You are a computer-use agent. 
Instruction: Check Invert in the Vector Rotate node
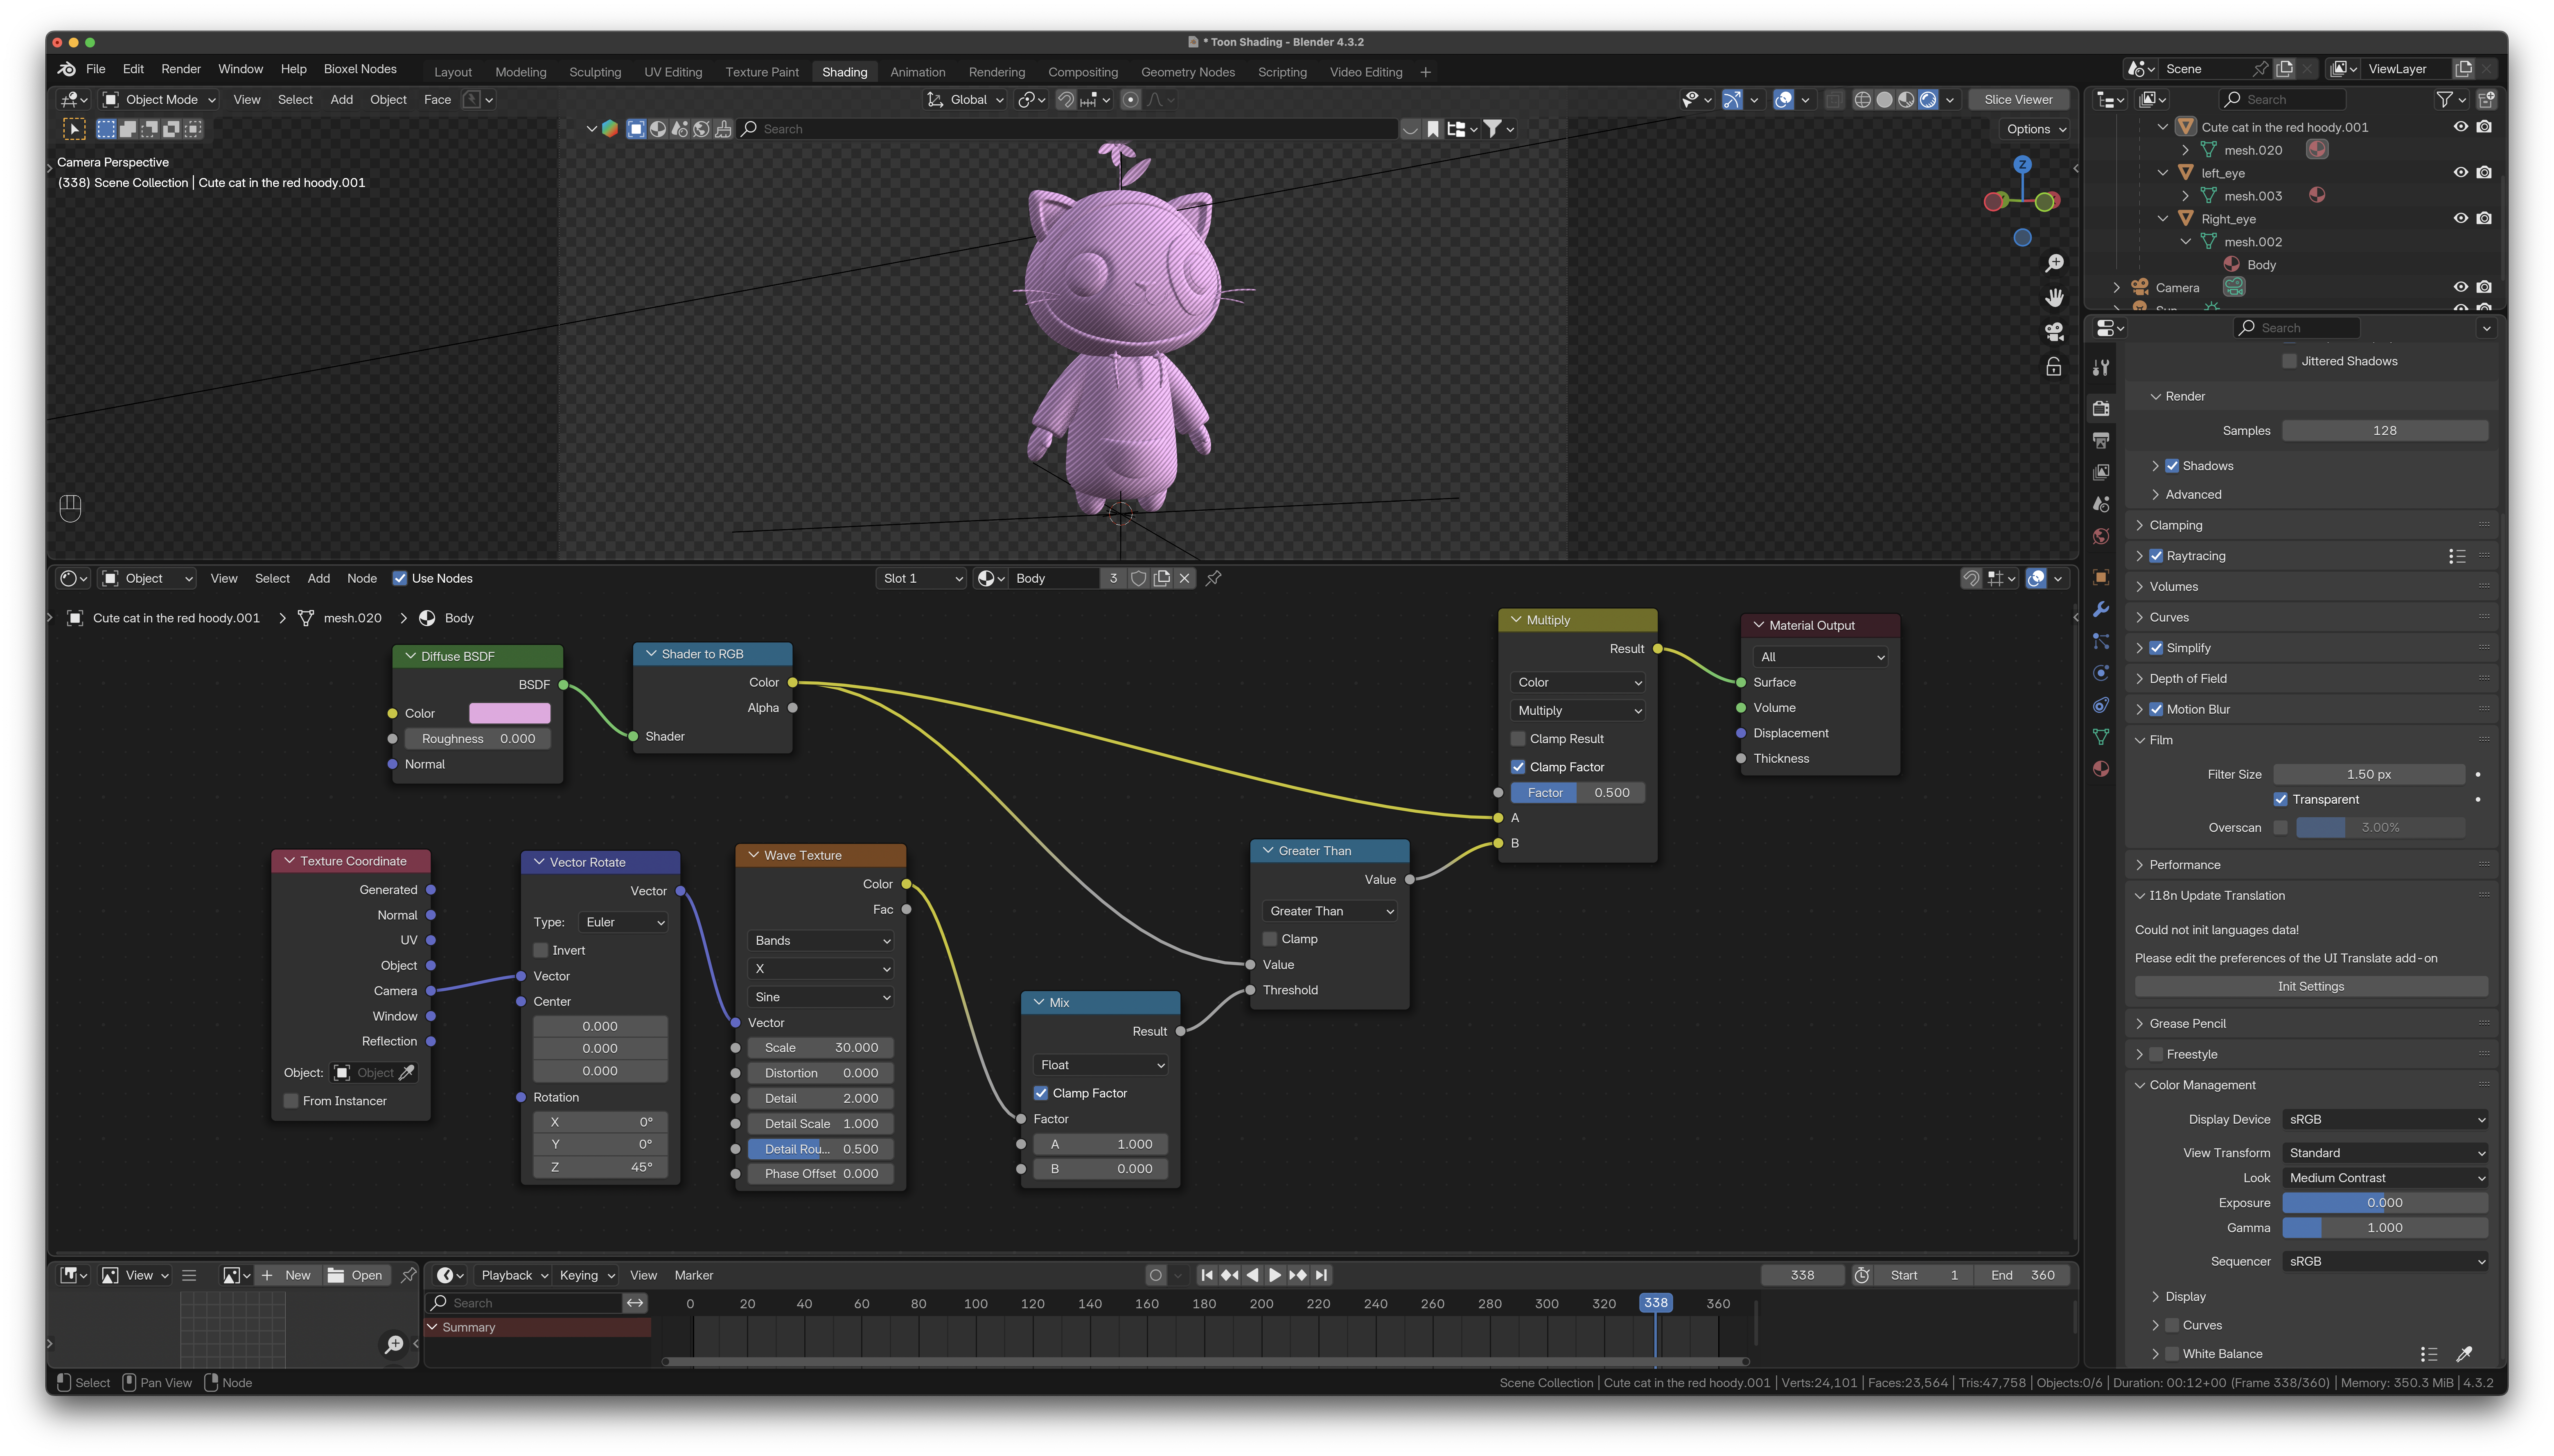pyautogui.click(x=541, y=951)
